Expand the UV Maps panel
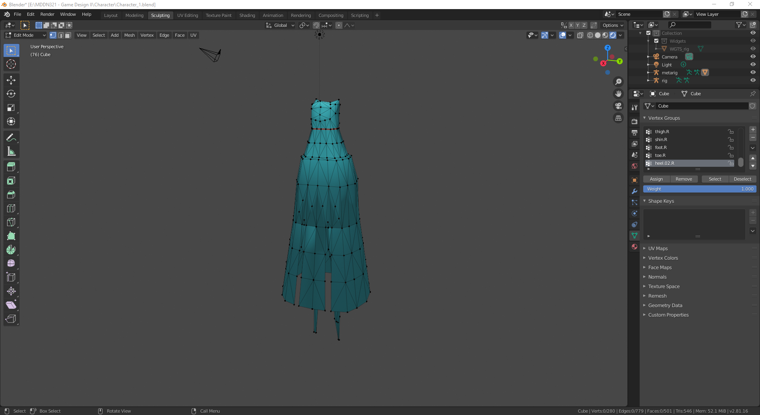 [658, 249]
